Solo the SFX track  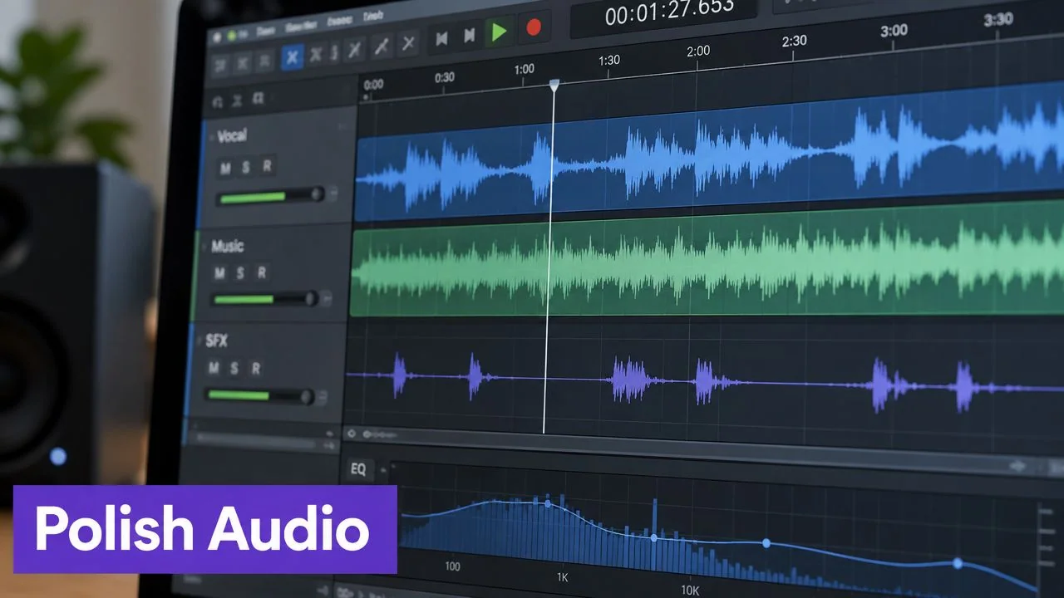point(235,369)
